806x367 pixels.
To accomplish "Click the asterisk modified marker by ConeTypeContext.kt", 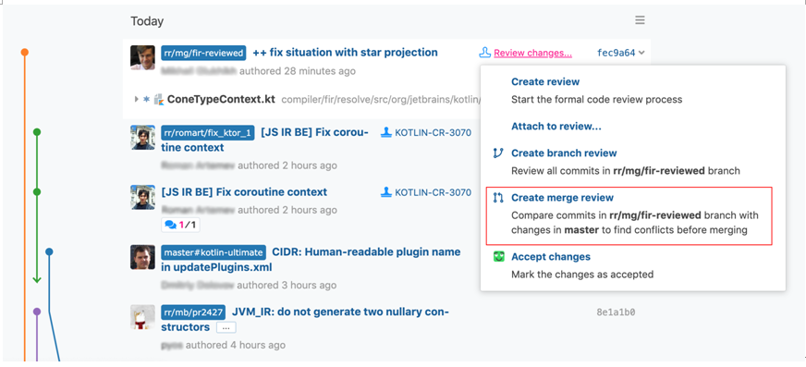I will point(146,99).
